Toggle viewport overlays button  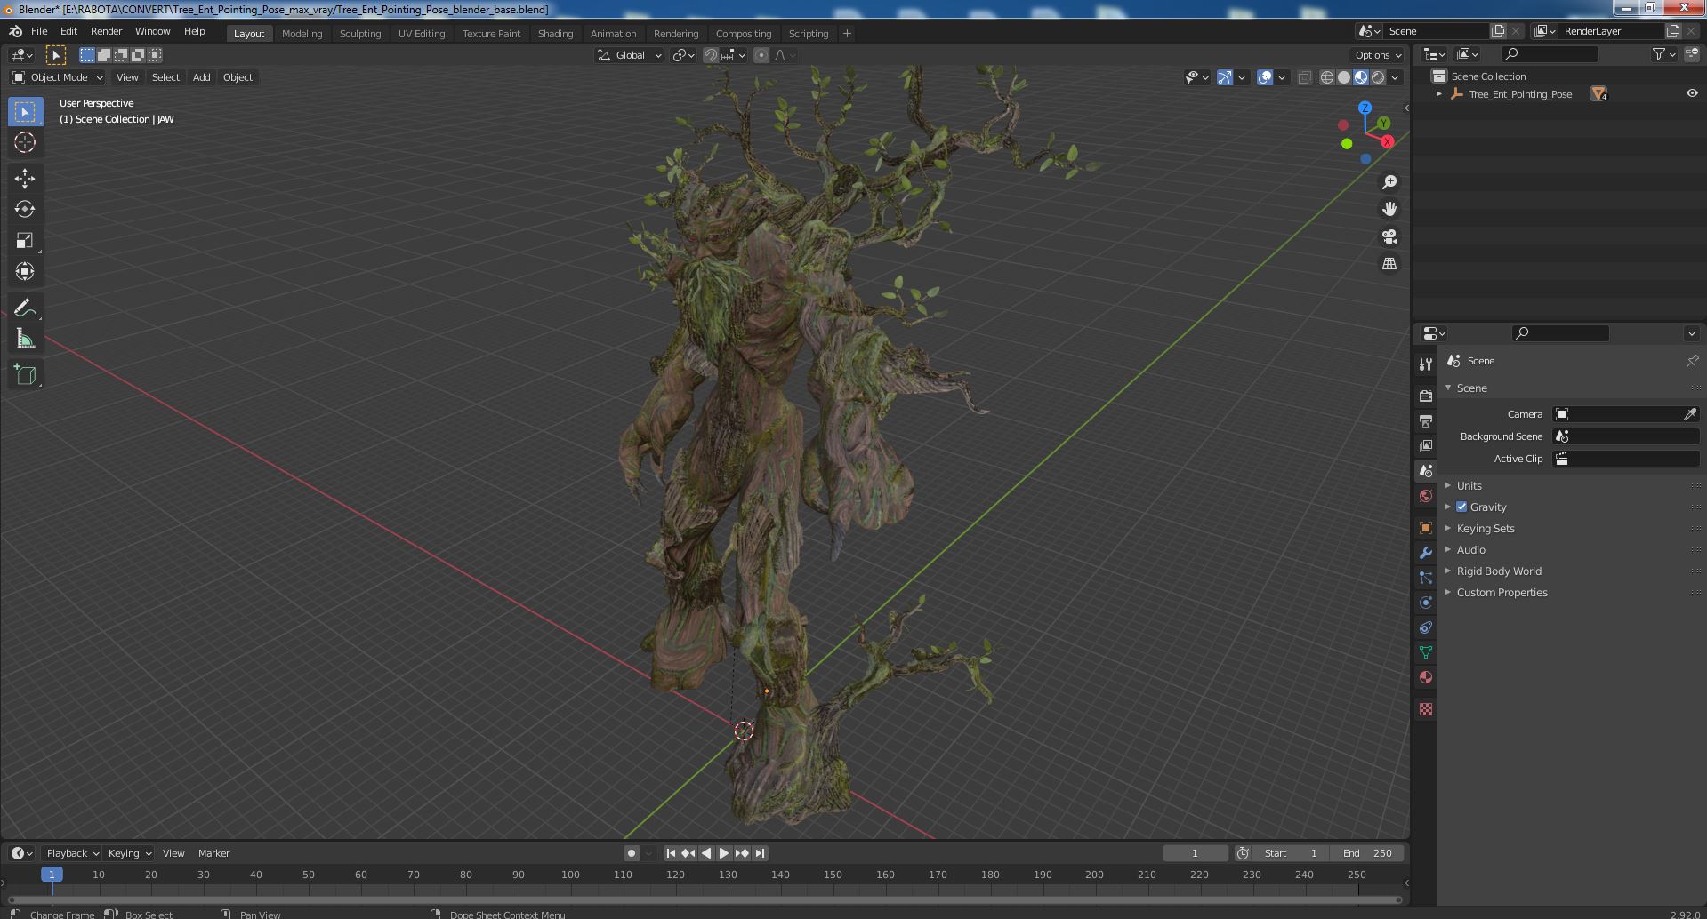1265,77
